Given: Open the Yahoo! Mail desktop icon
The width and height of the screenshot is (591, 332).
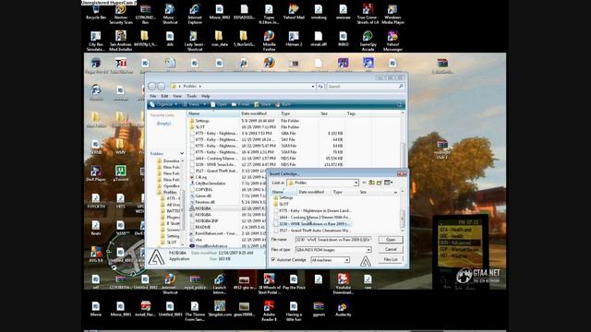Looking at the screenshot, I should pyautogui.click(x=294, y=12).
